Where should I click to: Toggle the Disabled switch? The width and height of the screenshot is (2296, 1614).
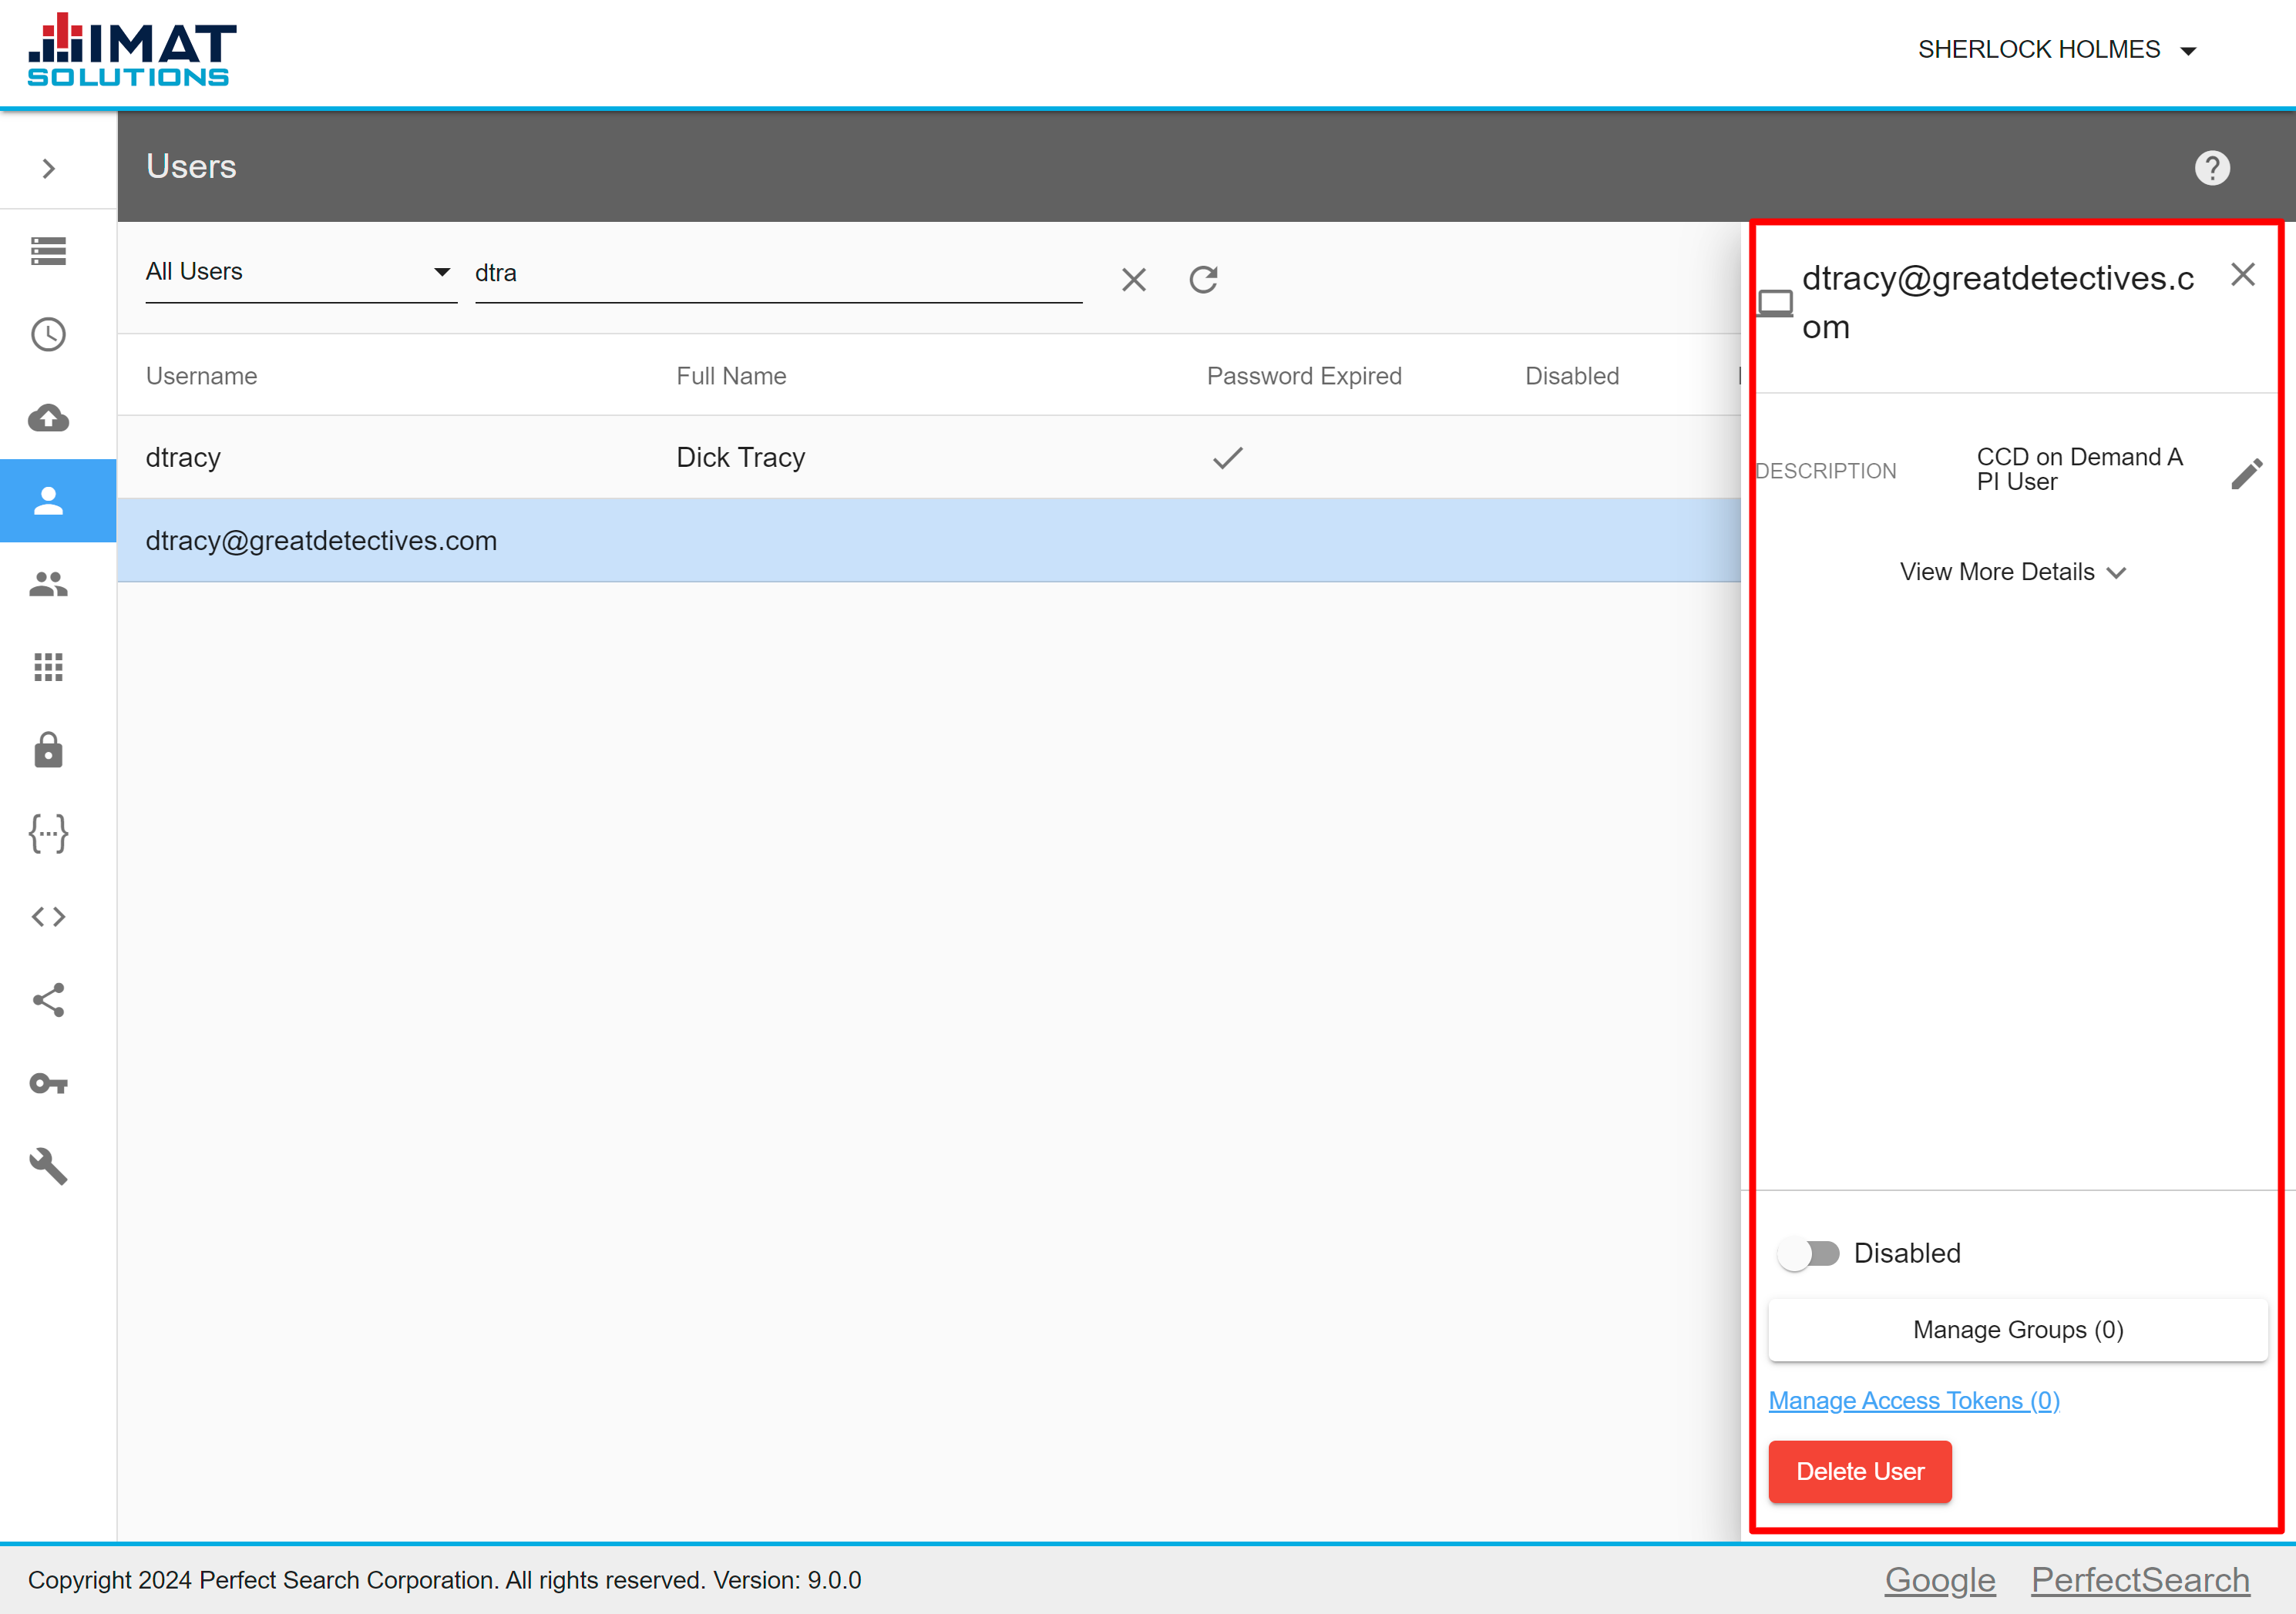point(1809,1253)
